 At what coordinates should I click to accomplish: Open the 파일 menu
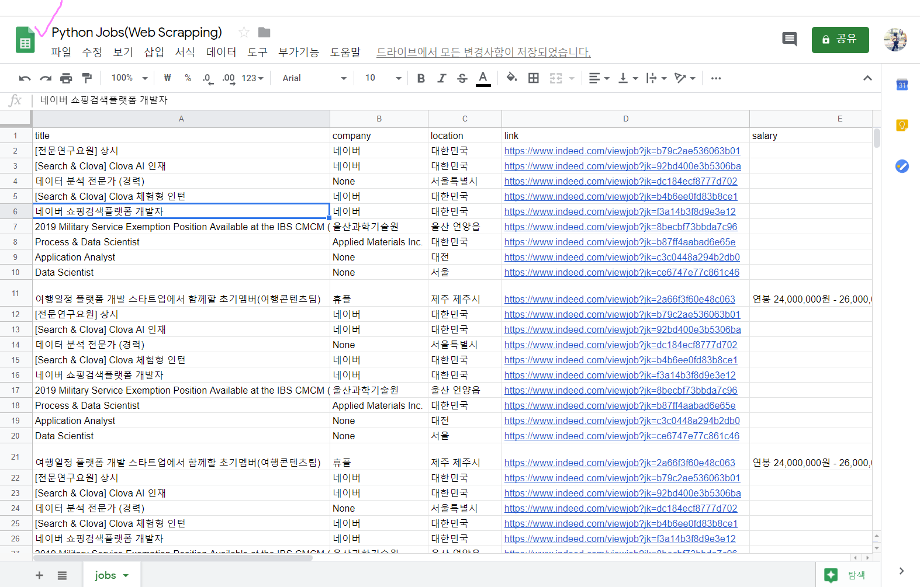coord(61,52)
